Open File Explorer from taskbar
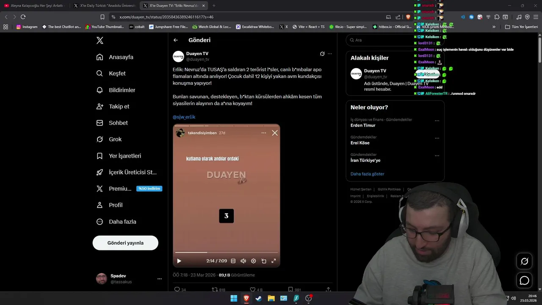This screenshot has height=305, width=542. [271, 298]
